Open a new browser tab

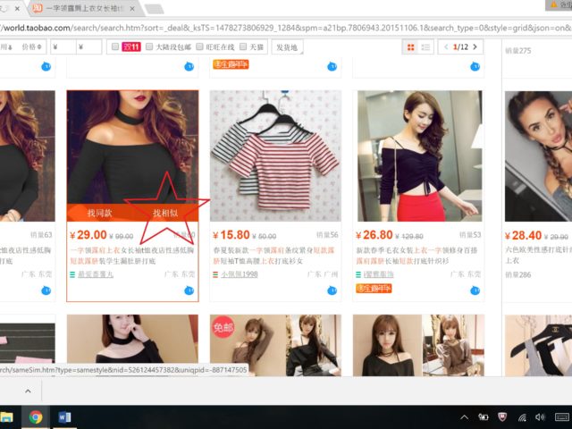coord(155,9)
